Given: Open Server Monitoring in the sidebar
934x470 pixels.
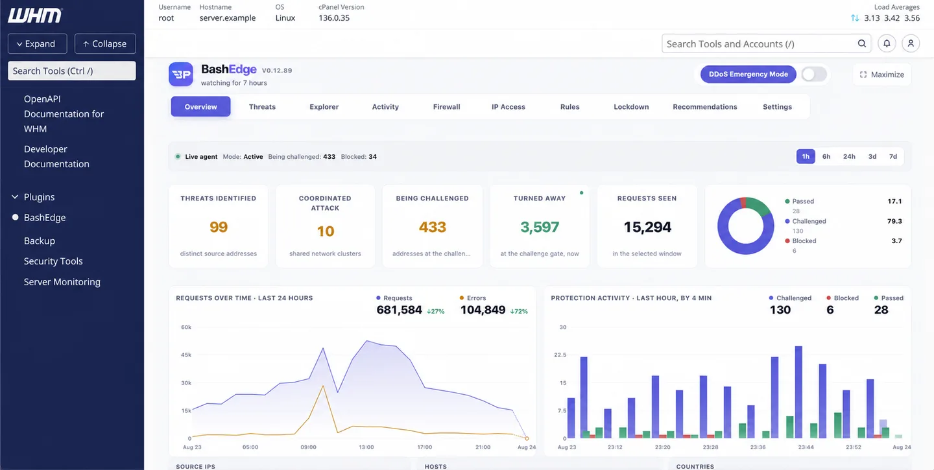Looking at the screenshot, I should click(62, 282).
